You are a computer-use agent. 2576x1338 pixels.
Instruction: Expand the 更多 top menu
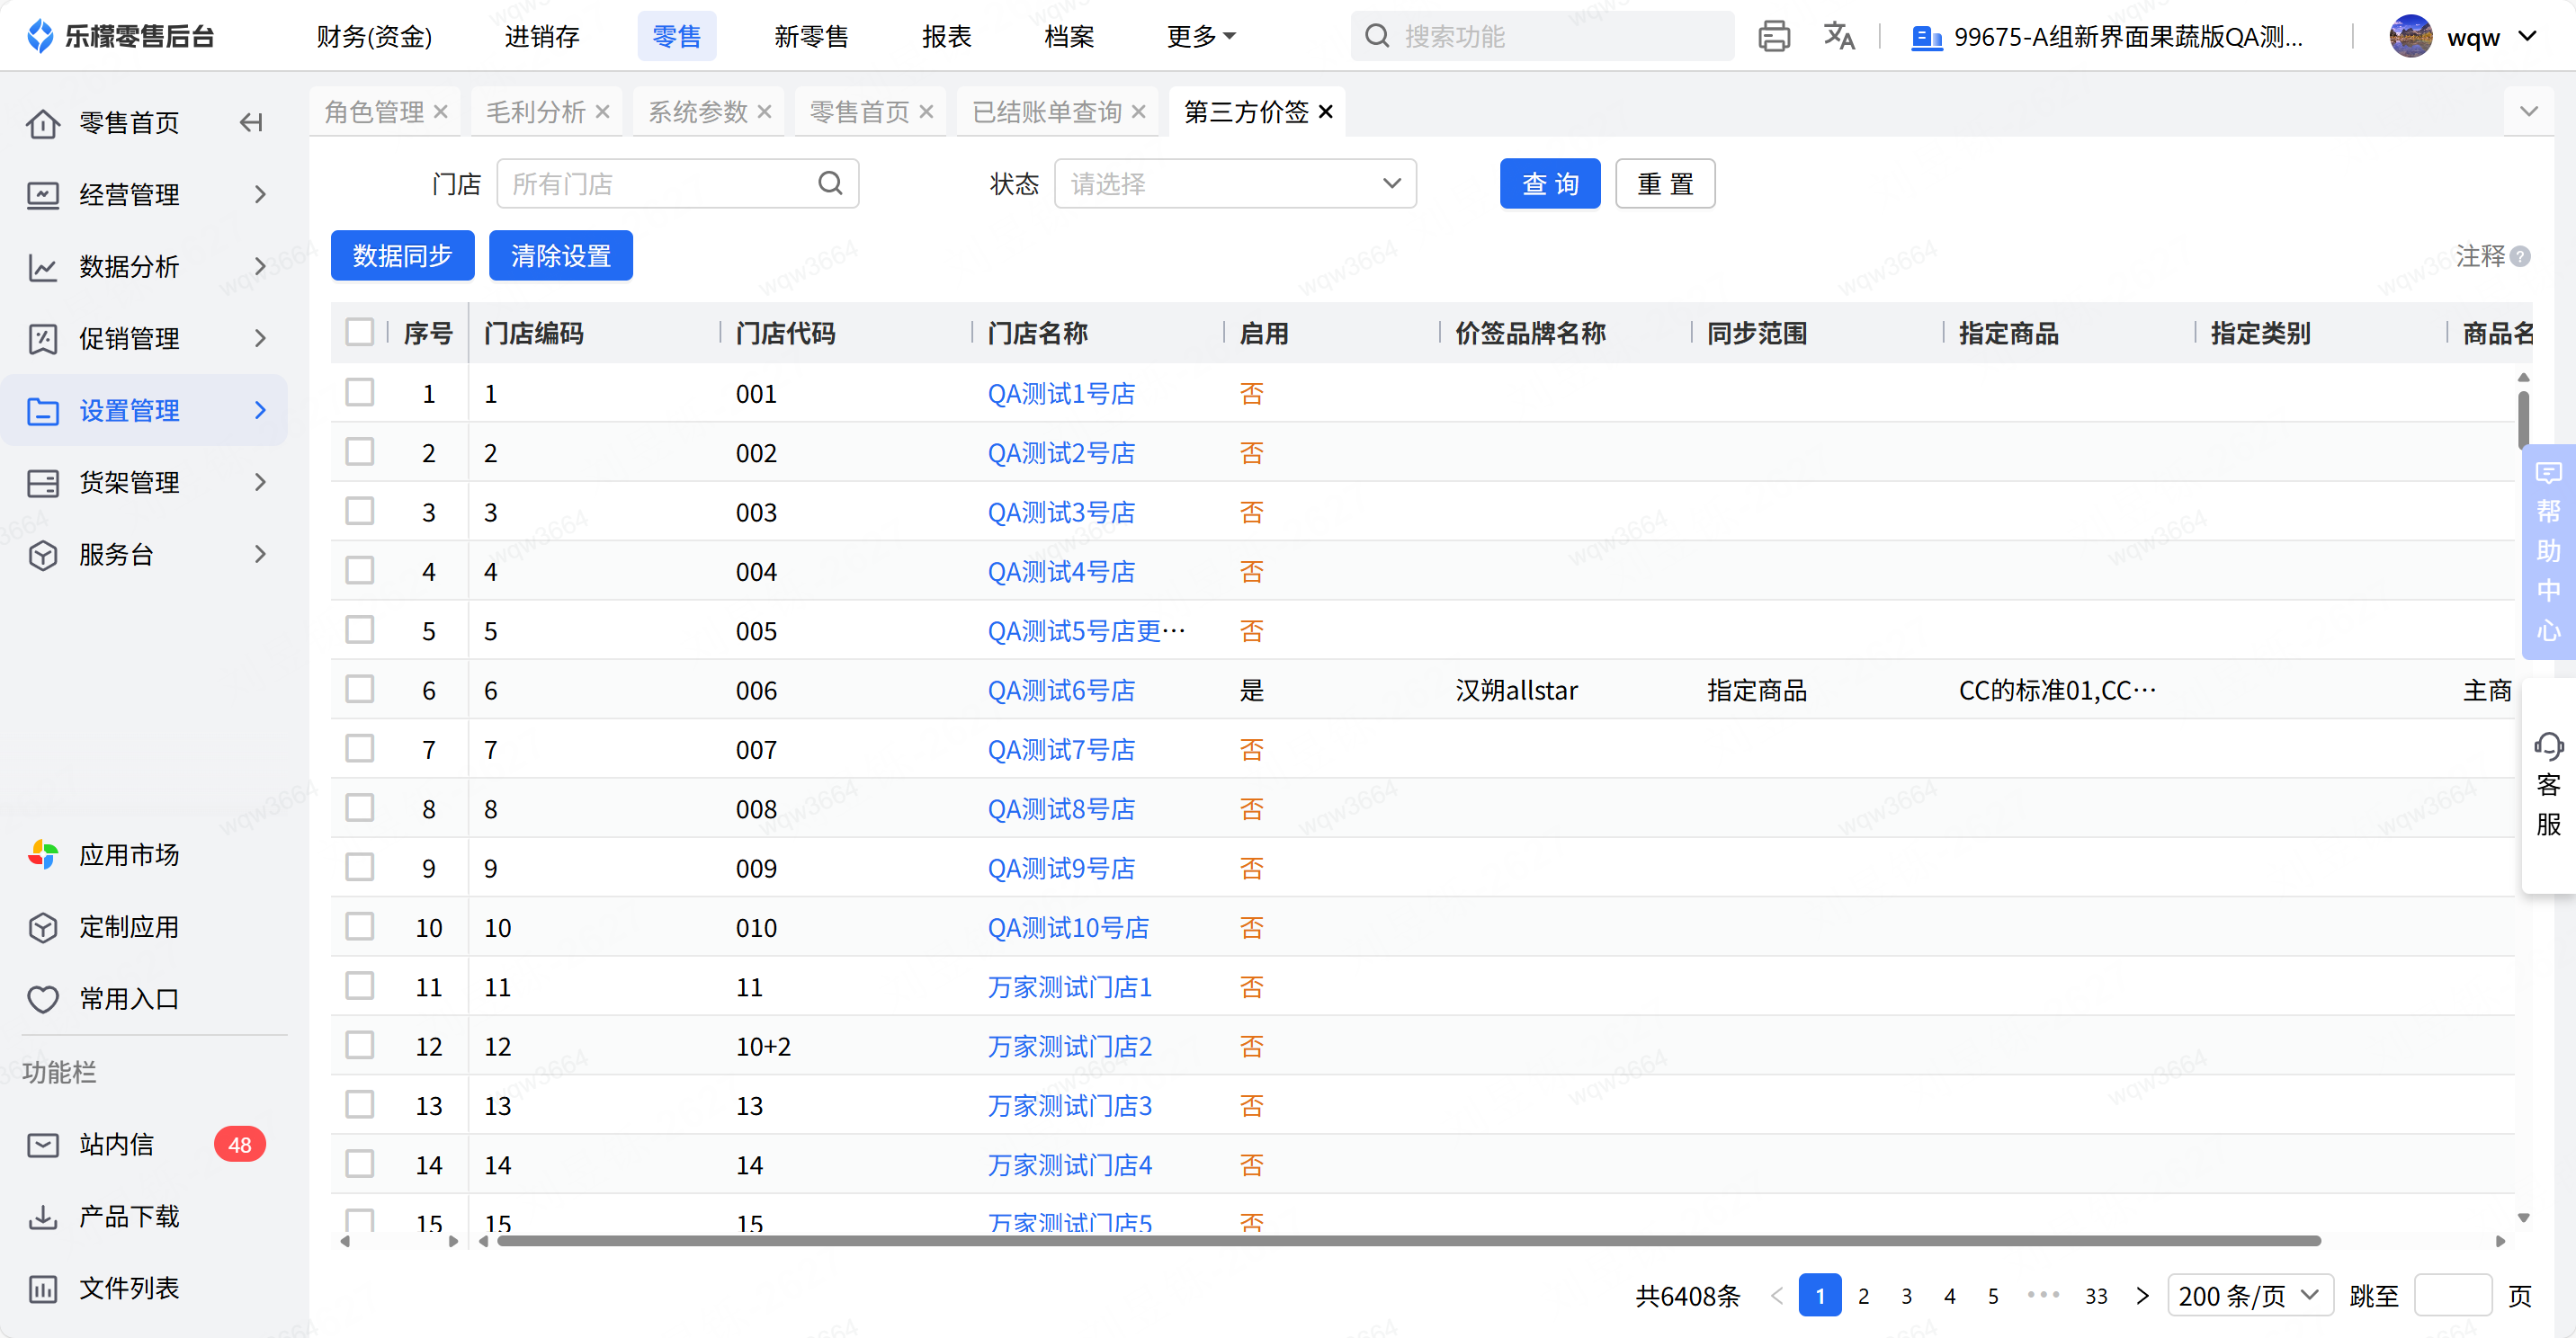(x=1200, y=37)
